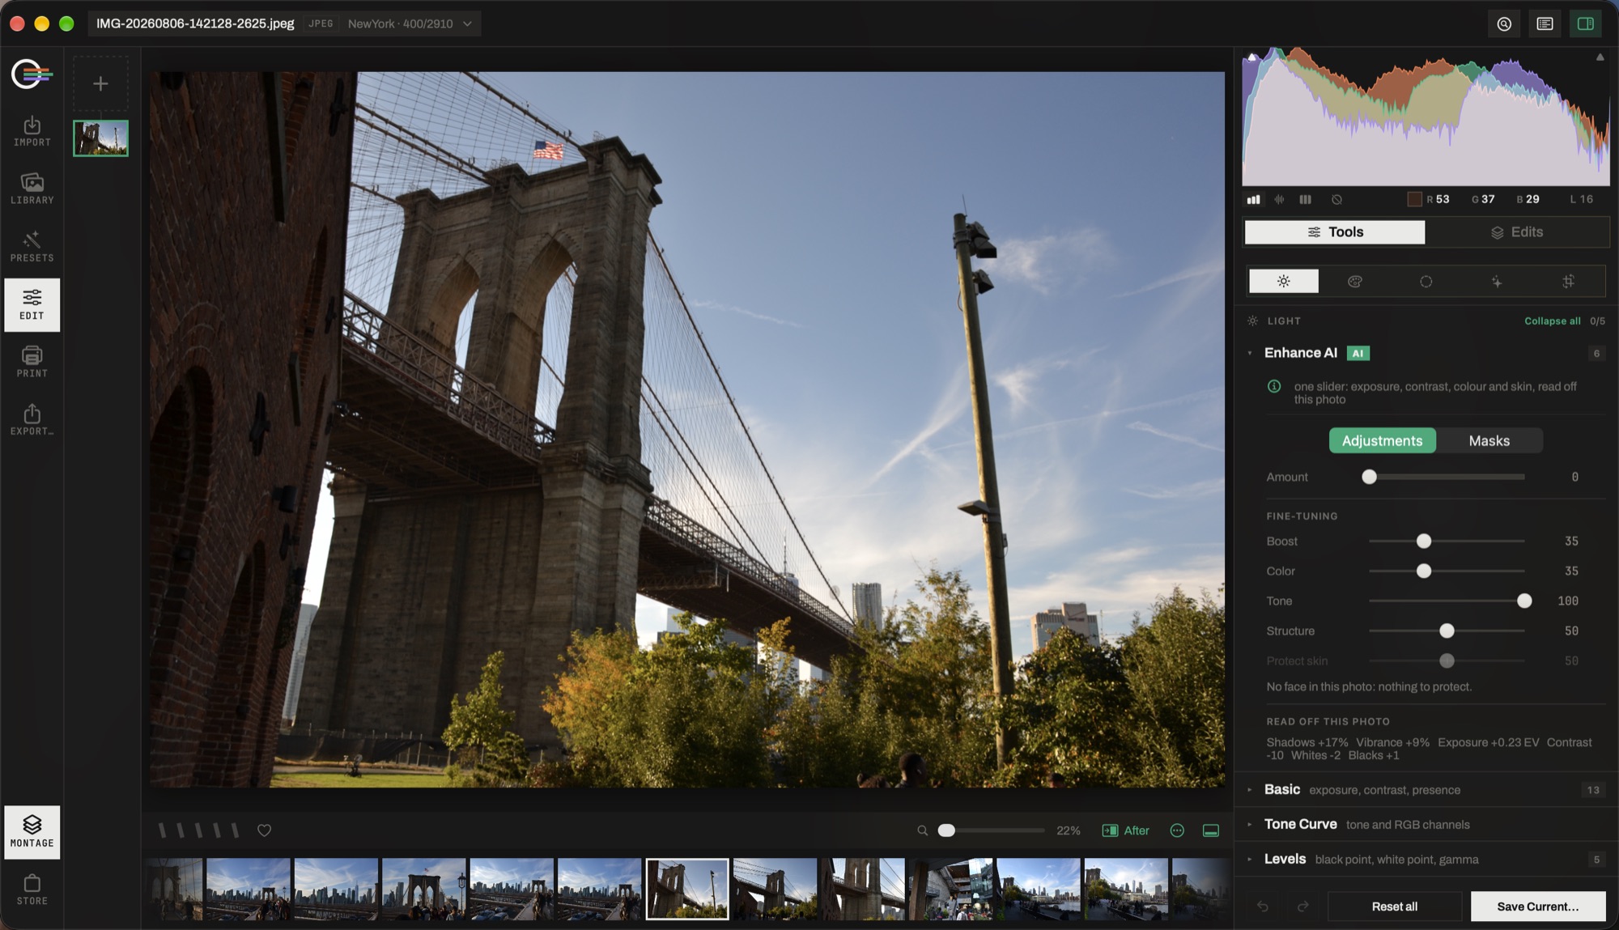Expand the Tone Curve section

click(1250, 825)
